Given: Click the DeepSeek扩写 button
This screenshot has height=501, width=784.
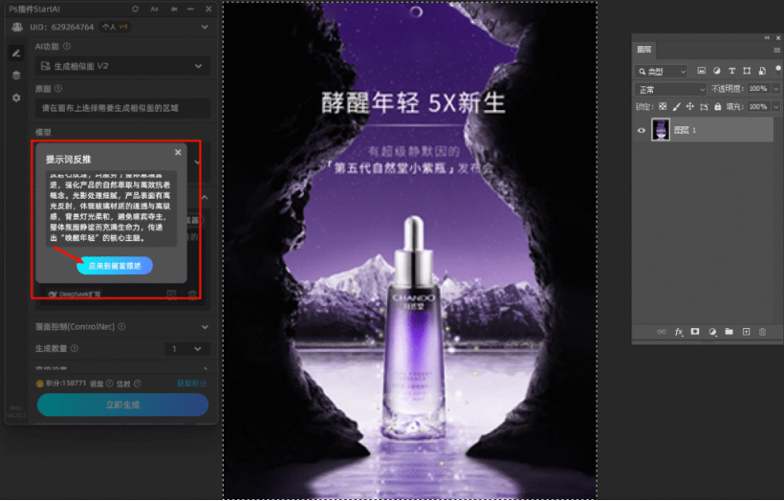Looking at the screenshot, I should point(75,294).
